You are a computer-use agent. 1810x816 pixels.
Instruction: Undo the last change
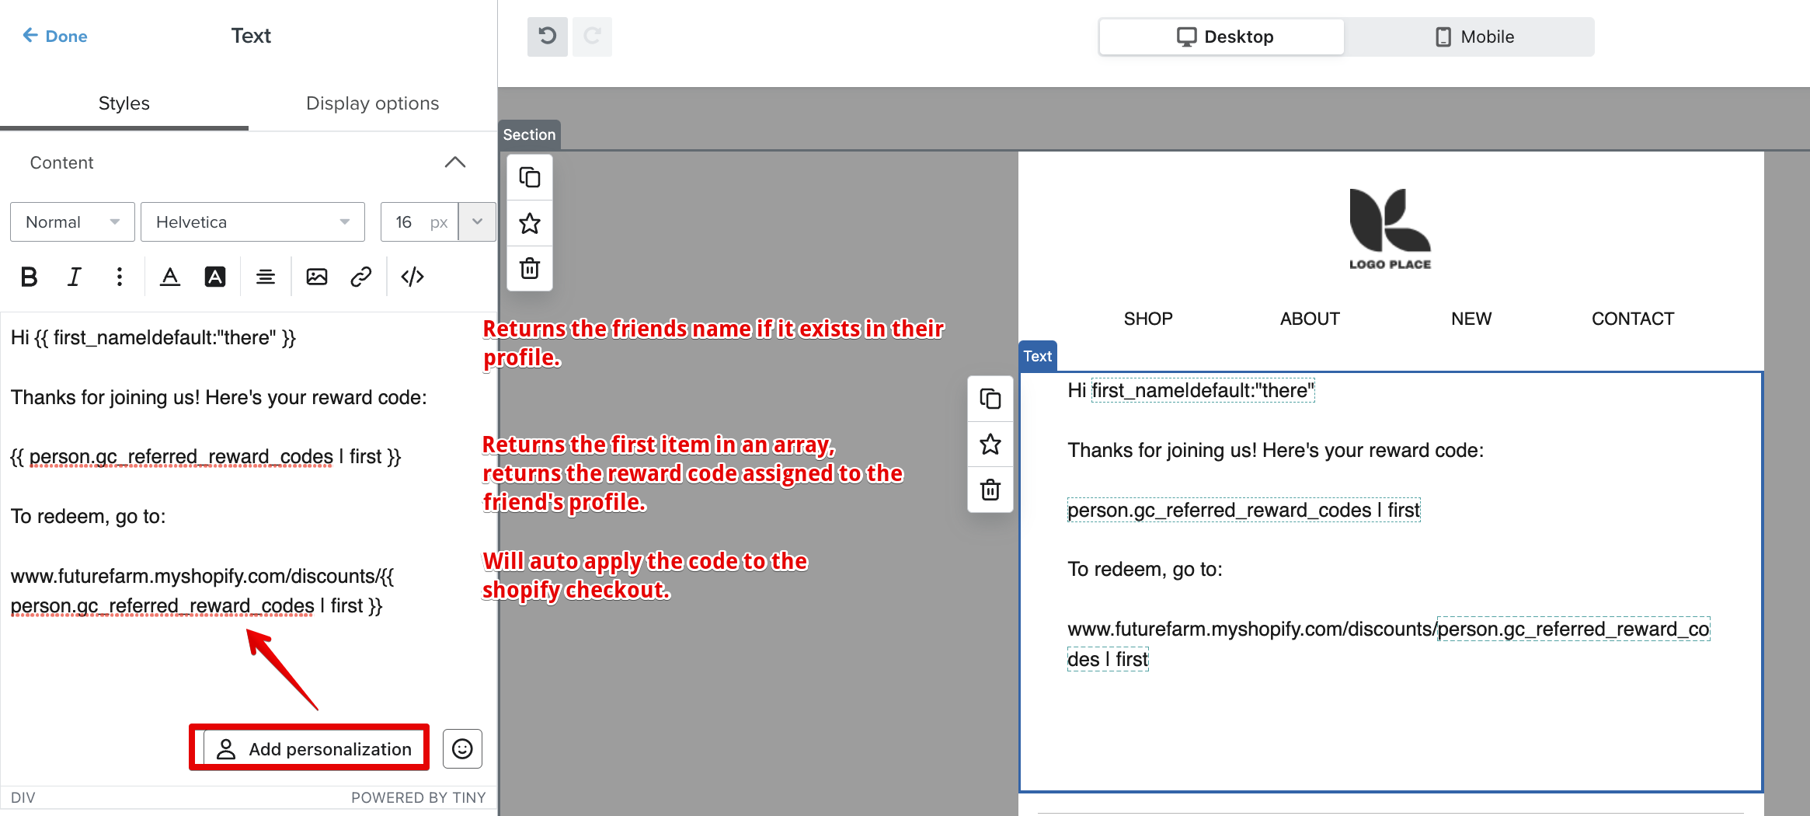coord(547,37)
